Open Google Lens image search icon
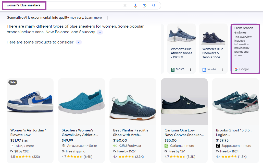Image resolution: width=263 pixels, height=167 pixels. point(145,6)
